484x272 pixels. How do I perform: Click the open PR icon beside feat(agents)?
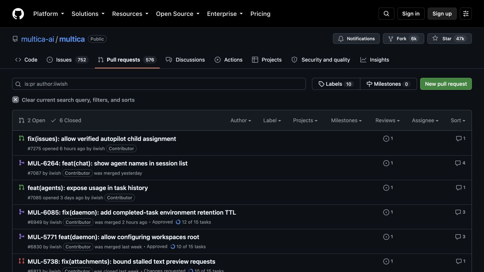point(22,187)
